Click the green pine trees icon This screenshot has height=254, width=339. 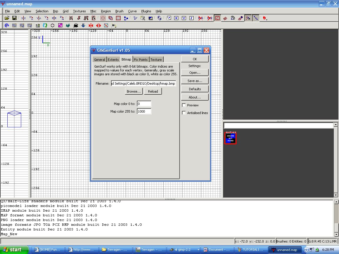(x=68, y=26)
